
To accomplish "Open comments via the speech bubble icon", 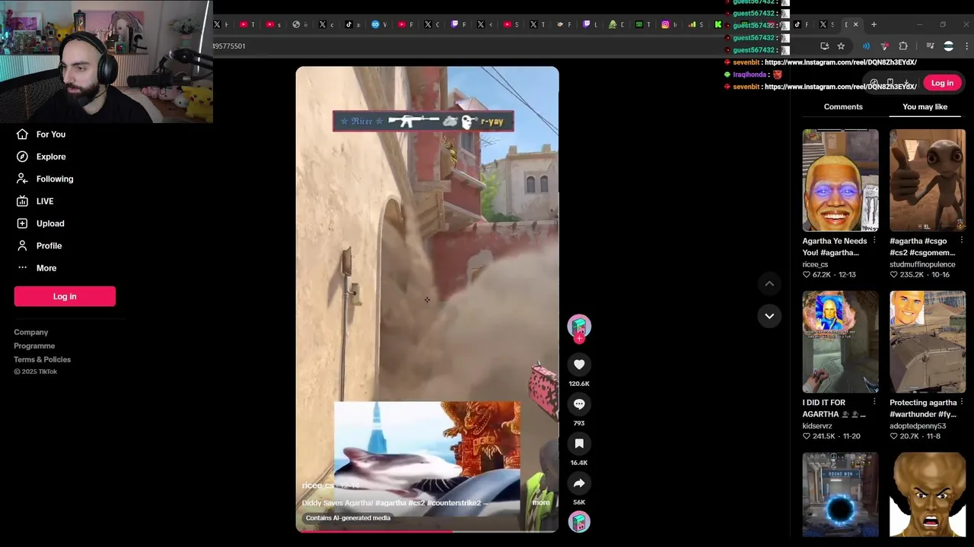I will 579,404.
